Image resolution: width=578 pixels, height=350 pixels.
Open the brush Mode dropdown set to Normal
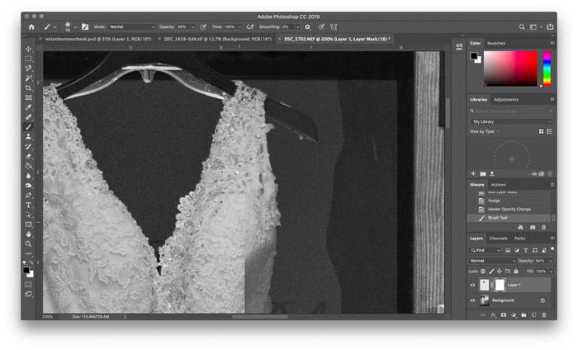(x=131, y=27)
